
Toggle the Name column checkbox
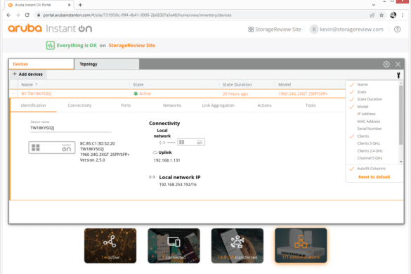click(x=352, y=84)
